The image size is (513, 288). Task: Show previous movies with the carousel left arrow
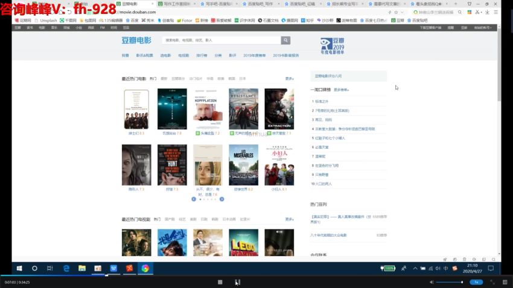click(194, 199)
